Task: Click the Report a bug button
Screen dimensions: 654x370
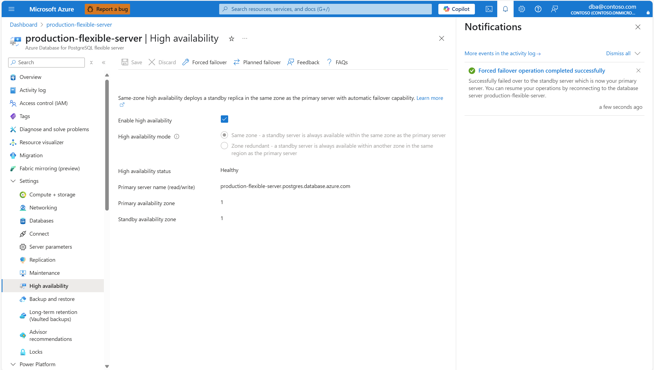Action: click(x=107, y=9)
